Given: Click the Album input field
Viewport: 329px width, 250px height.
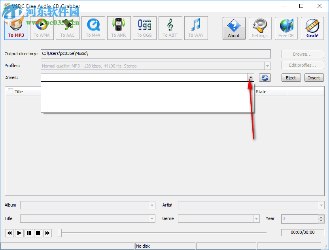Looking at the screenshot, I should pos(85,205).
